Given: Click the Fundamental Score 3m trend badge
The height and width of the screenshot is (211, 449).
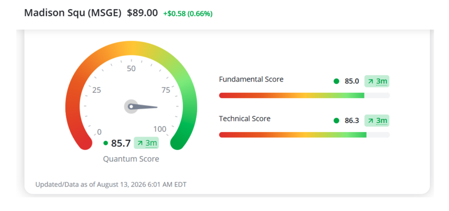Looking at the screenshot, I should [x=377, y=81].
